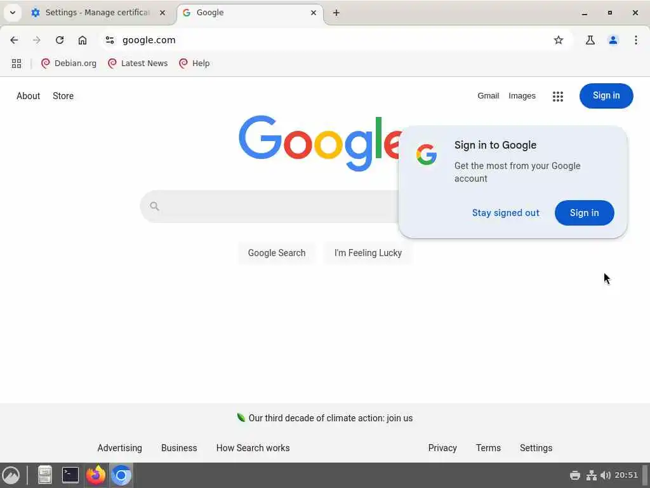Open the network tray icon

591,475
